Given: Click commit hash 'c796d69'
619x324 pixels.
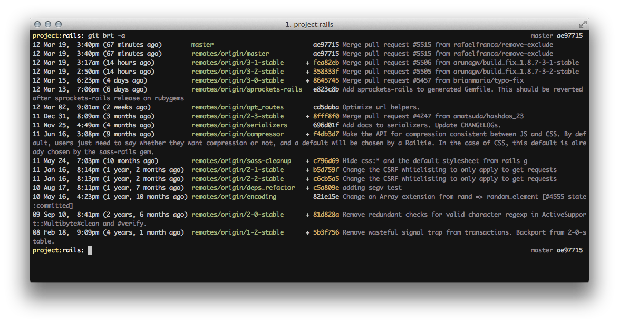Looking at the screenshot, I should [326, 161].
